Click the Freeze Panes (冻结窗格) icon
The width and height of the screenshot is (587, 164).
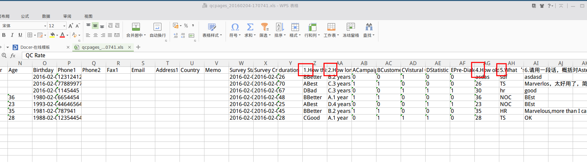(x=350, y=27)
